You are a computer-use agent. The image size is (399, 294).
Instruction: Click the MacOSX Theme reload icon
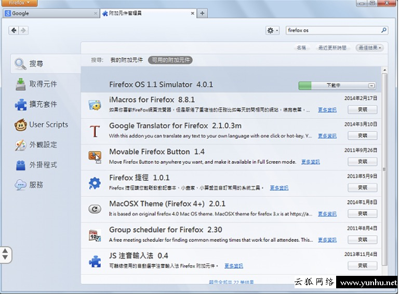(95, 209)
